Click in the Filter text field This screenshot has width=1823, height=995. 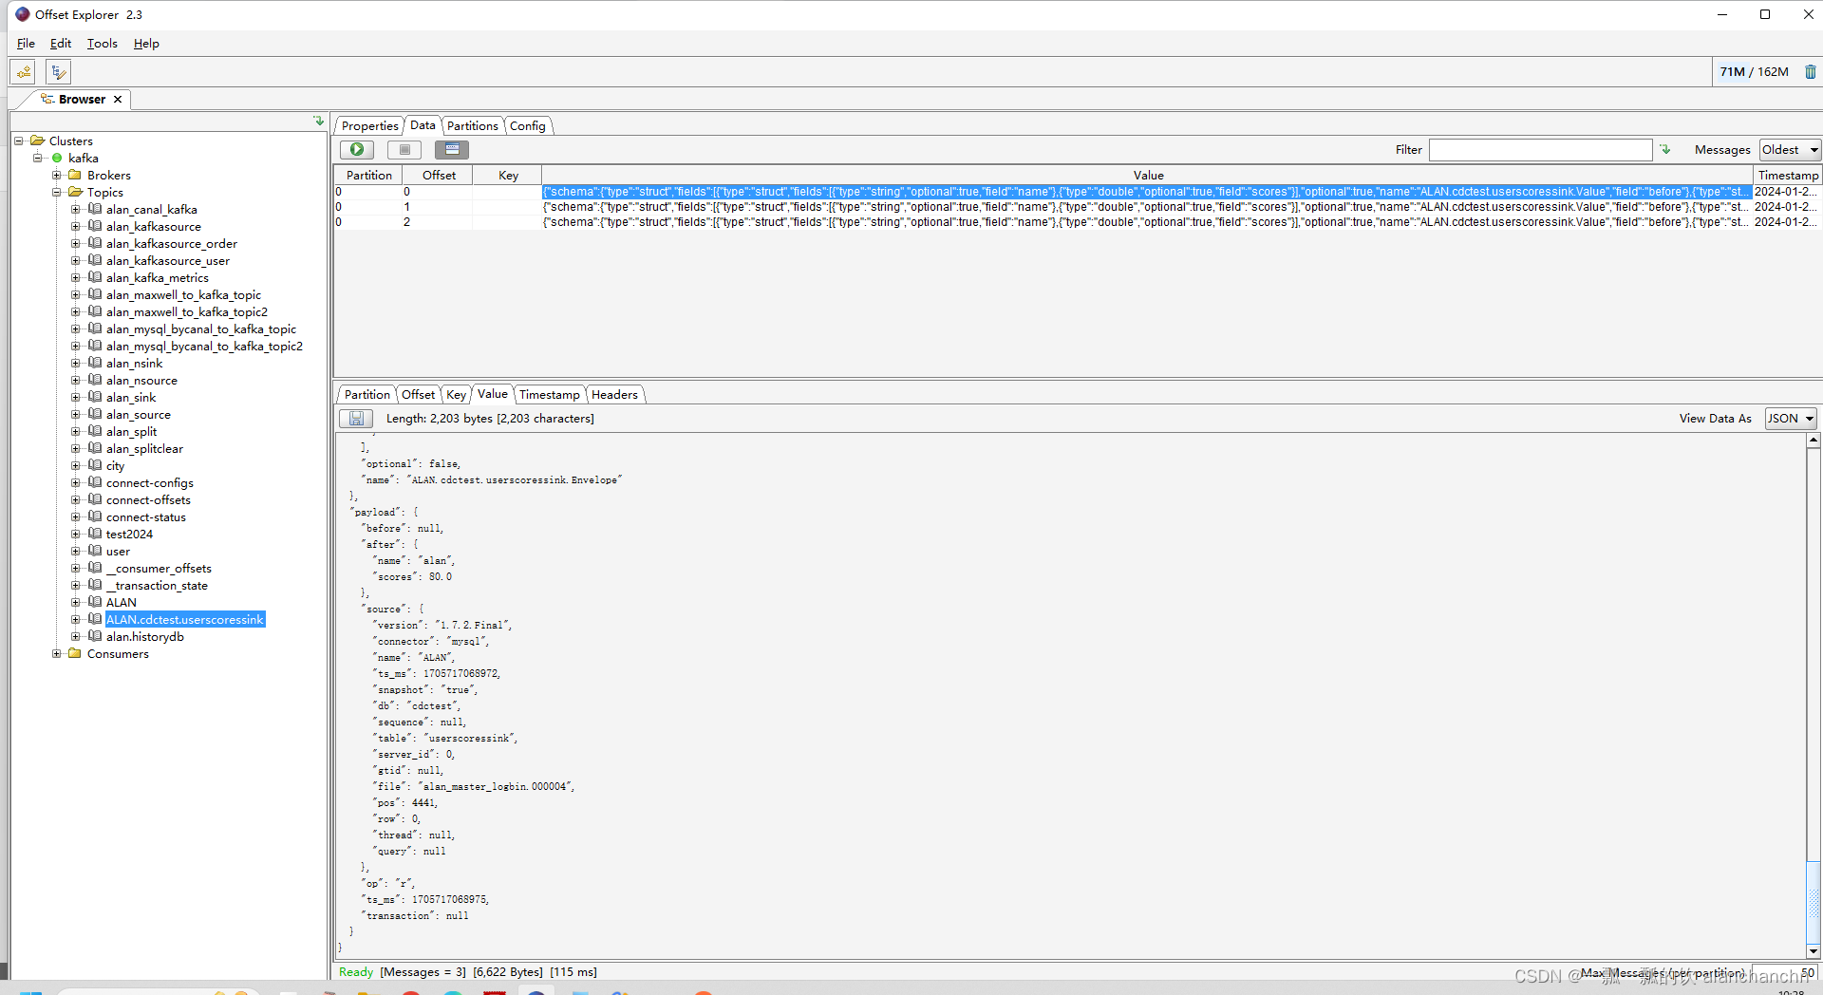click(1540, 150)
